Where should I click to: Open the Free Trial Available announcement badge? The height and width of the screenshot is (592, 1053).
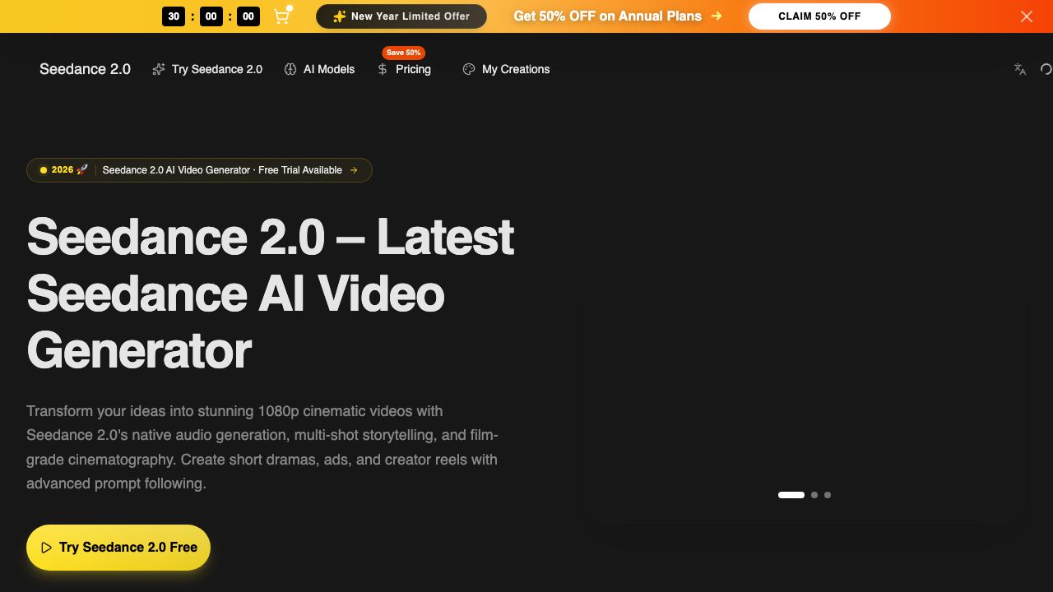(x=199, y=170)
